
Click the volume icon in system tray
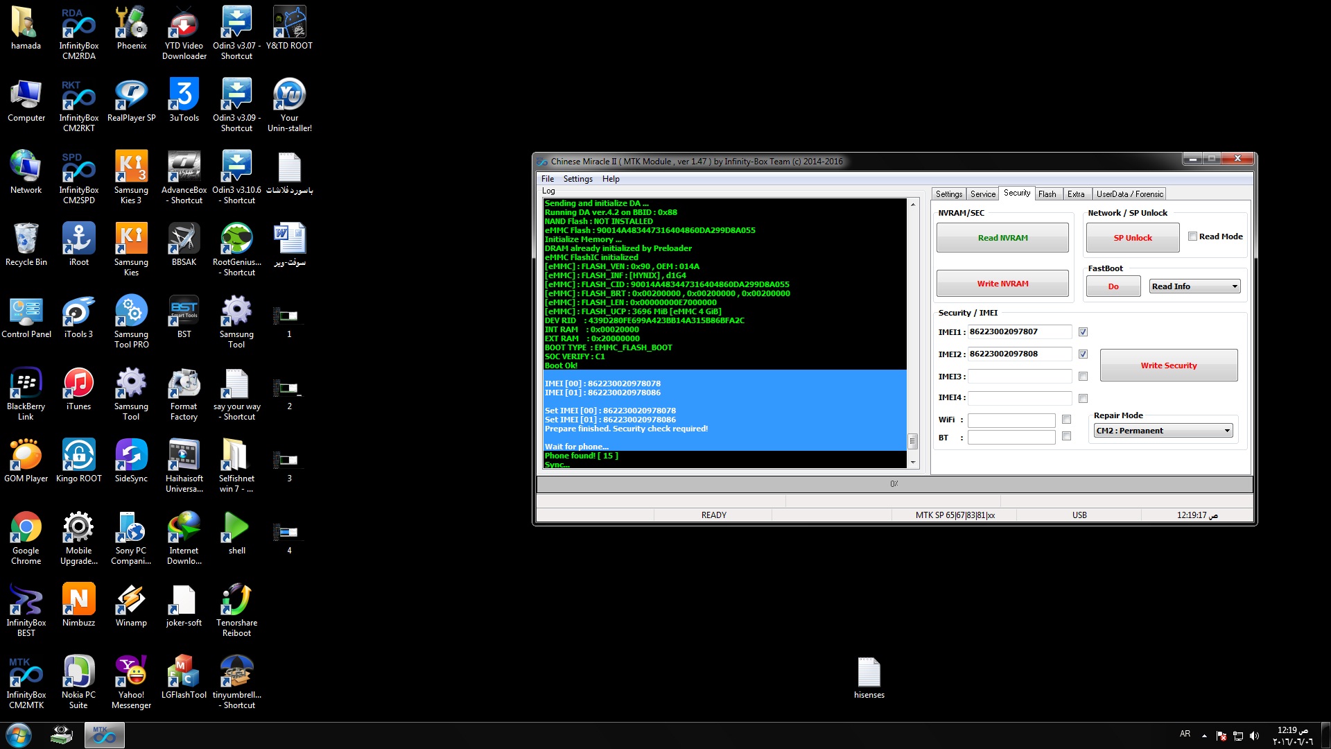pyautogui.click(x=1254, y=736)
